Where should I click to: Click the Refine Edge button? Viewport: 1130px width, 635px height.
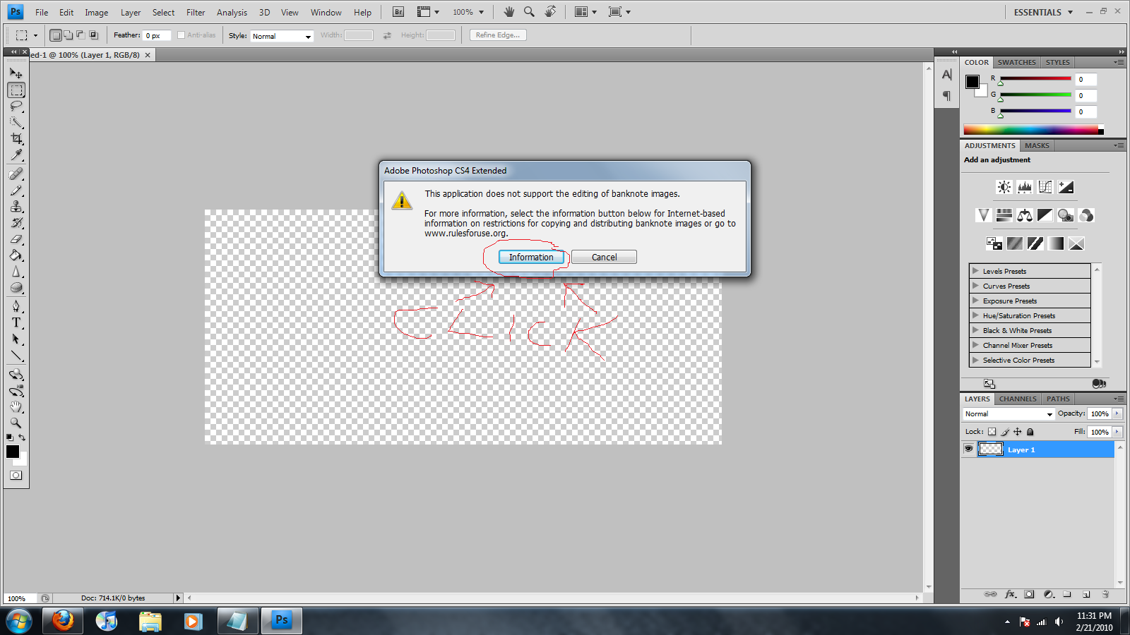(498, 35)
